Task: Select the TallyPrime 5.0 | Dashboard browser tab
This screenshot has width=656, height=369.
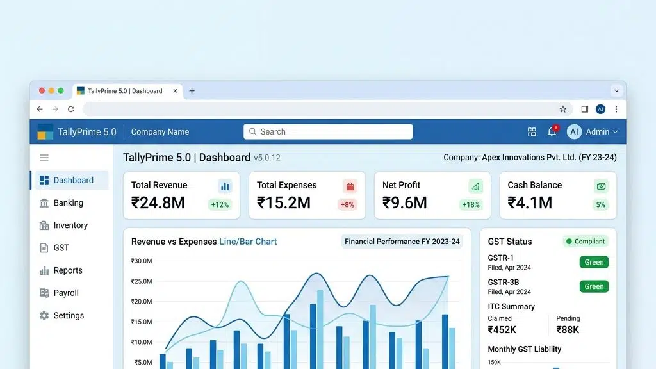Action: (127, 91)
